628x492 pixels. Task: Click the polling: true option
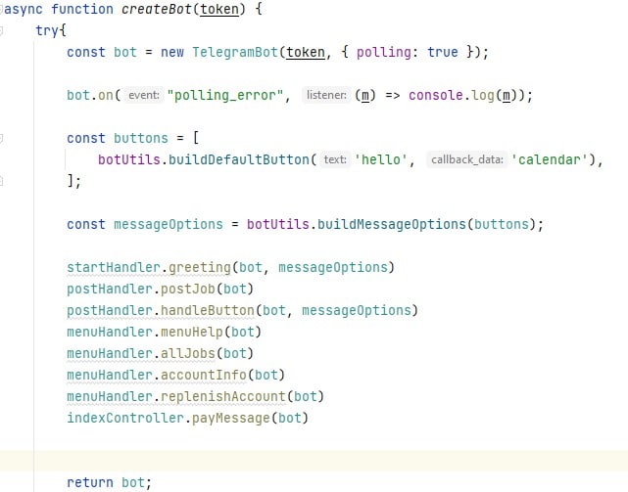tap(407, 52)
